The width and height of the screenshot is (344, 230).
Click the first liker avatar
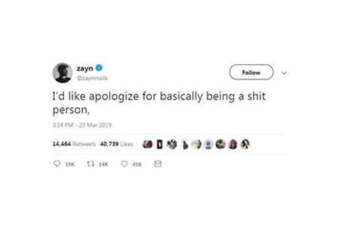[147, 144]
